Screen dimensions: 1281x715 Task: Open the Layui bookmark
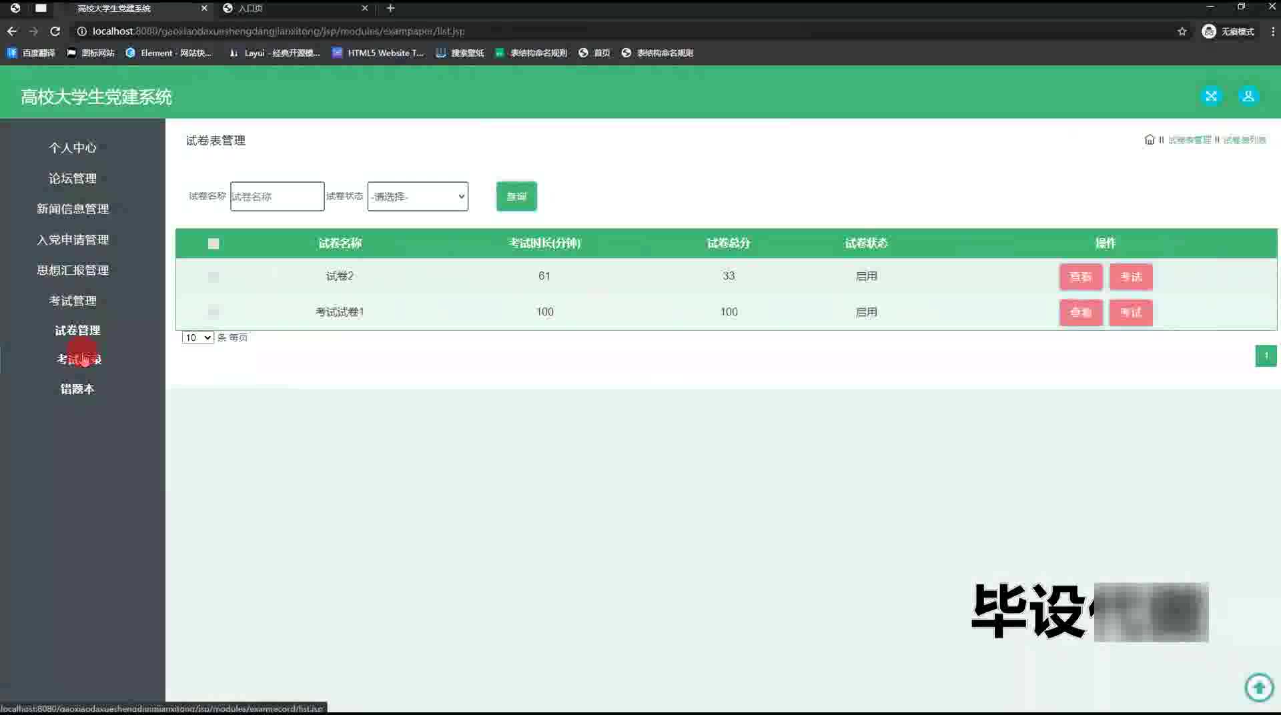pyautogui.click(x=274, y=53)
